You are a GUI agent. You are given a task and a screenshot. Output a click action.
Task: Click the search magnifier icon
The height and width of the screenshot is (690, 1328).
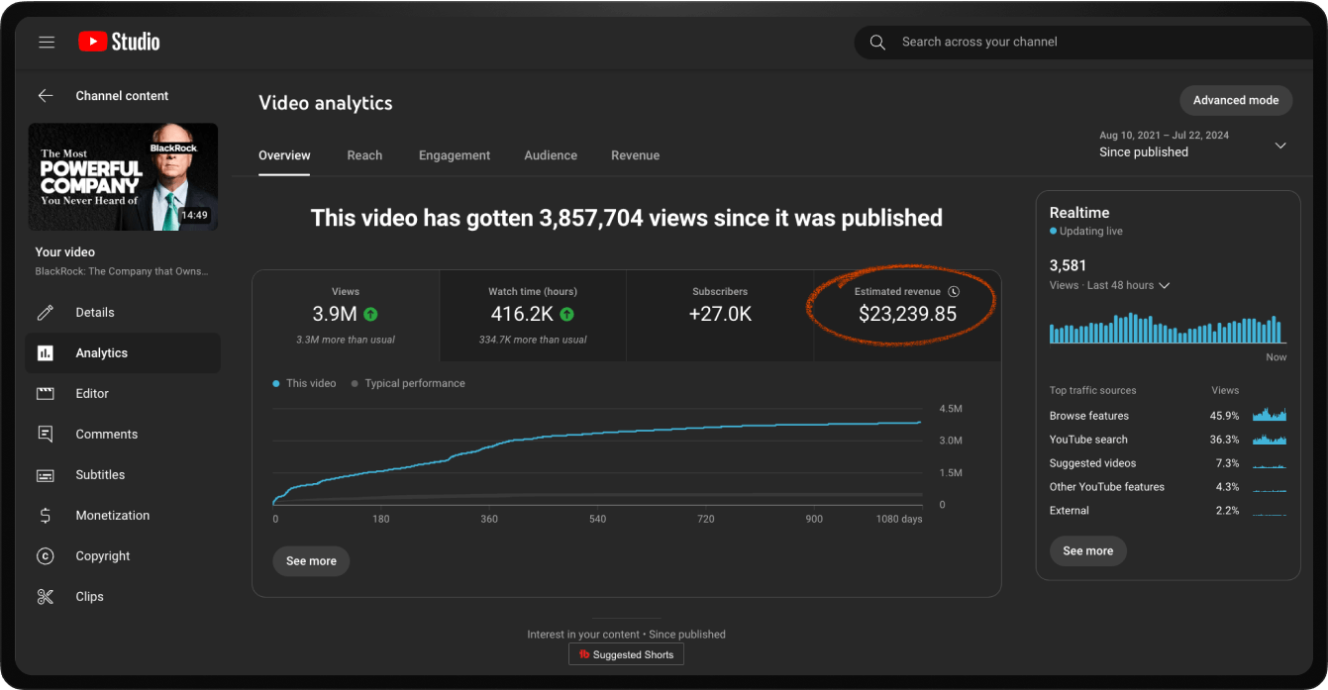[x=877, y=42]
